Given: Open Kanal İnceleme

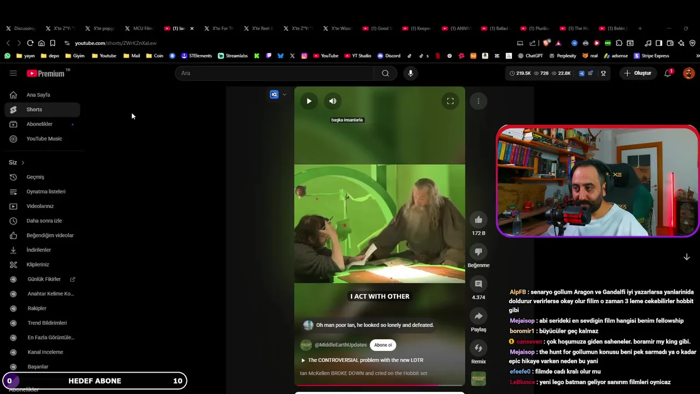Looking at the screenshot, I should [42, 352].
